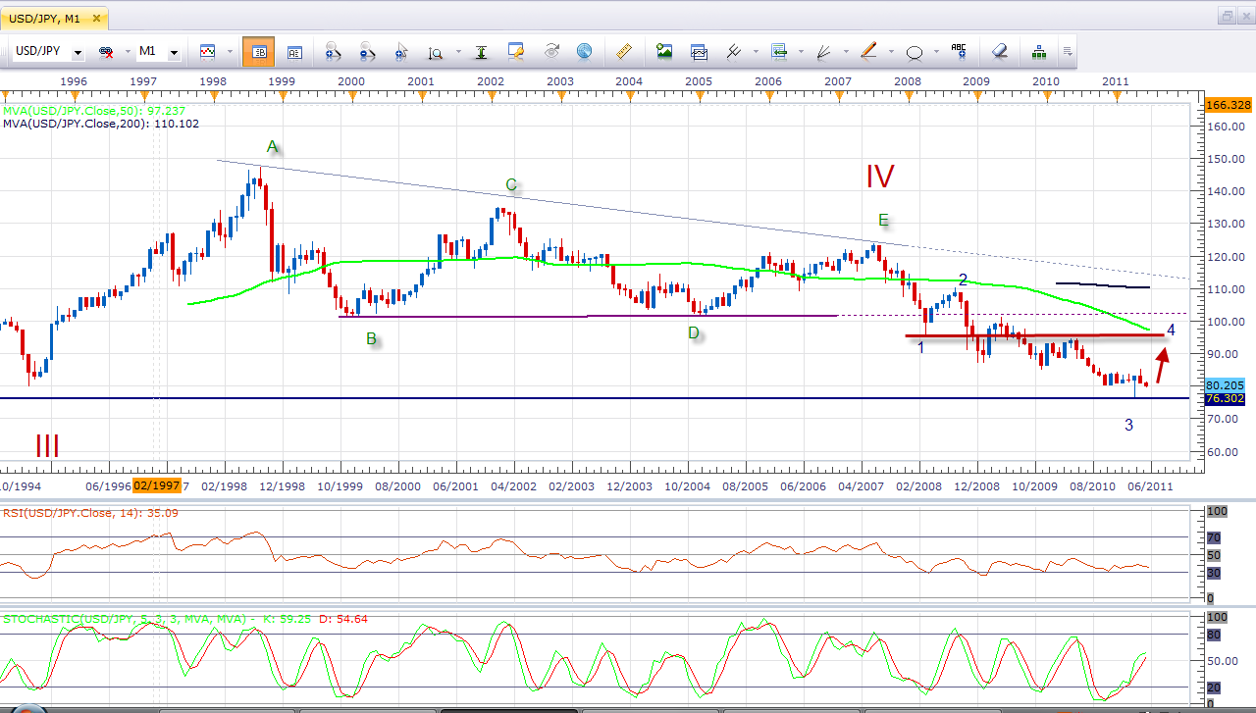Viewport: 1256px width, 713px height.
Task: Click the 76.302 price level label
Action: point(1225,399)
